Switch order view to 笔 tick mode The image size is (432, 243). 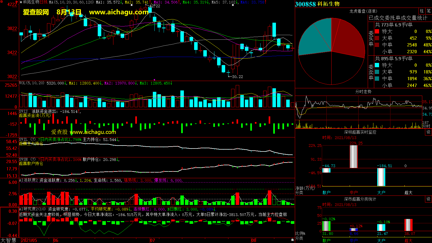tap(428, 11)
